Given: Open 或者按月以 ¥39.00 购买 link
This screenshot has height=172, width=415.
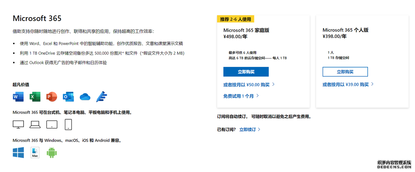Looking at the screenshot, I should [x=348, y=84].
